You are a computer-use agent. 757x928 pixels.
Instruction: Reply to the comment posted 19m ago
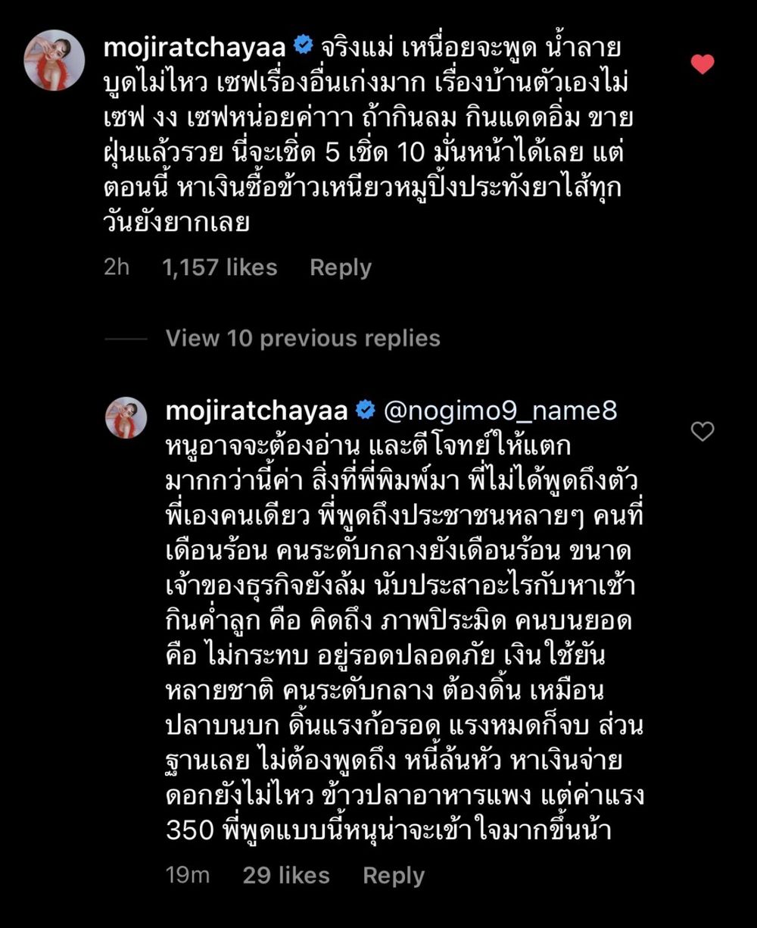(x=394, y=876)
